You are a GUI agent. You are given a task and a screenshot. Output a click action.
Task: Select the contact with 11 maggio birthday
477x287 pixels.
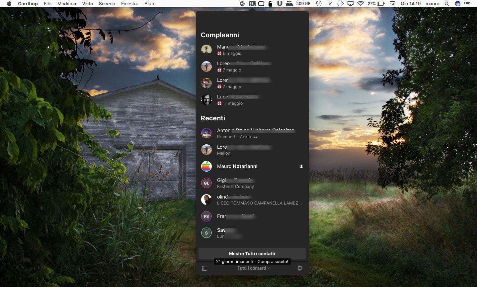pos(252,100)
